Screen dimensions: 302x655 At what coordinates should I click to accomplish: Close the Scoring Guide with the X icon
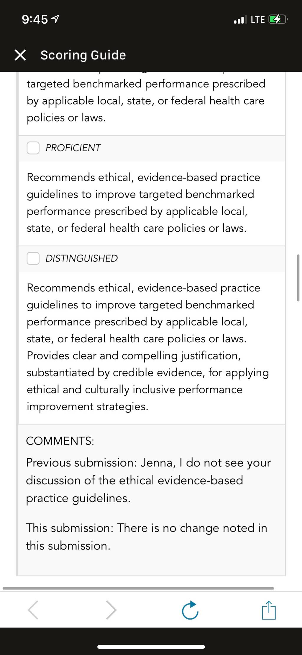(x=20, y=55)
